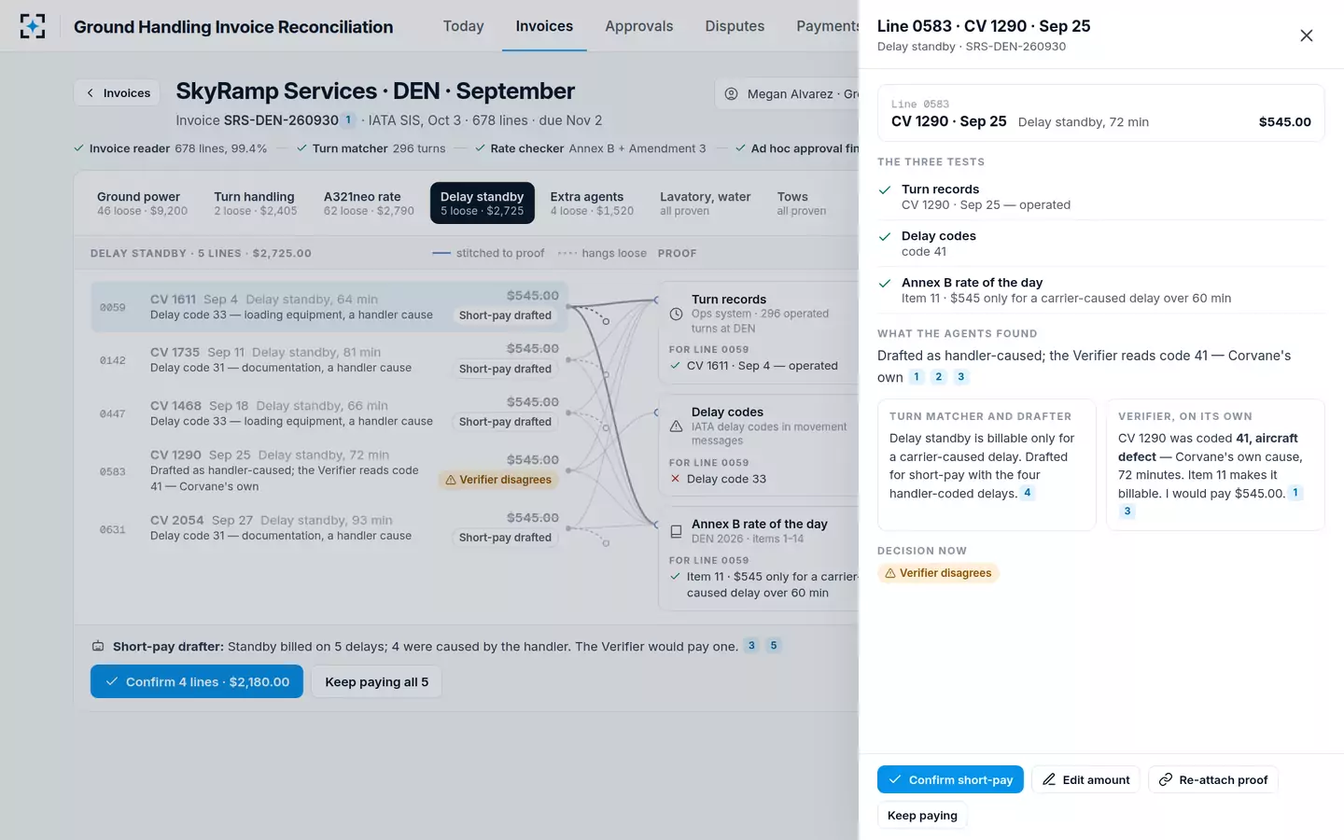Click the link icon in Re-attach proof

[x=1166, y=779]
